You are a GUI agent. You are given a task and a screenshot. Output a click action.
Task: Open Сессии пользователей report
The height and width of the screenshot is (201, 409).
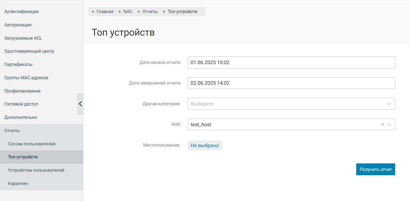point(32,144)
